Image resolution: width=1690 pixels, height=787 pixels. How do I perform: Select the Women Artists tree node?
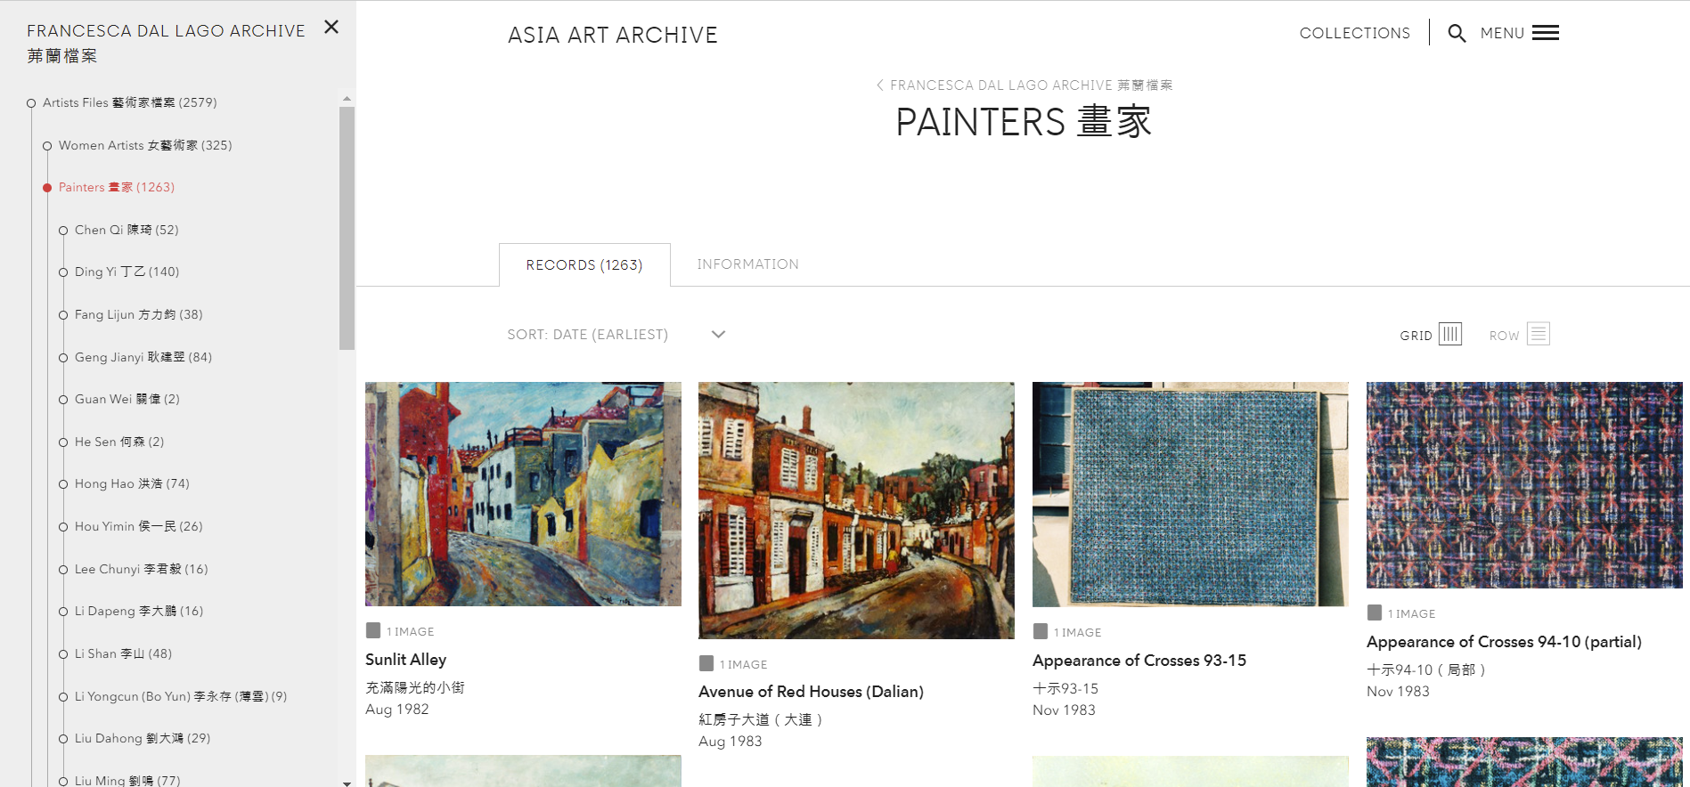(x=145, y=145)
